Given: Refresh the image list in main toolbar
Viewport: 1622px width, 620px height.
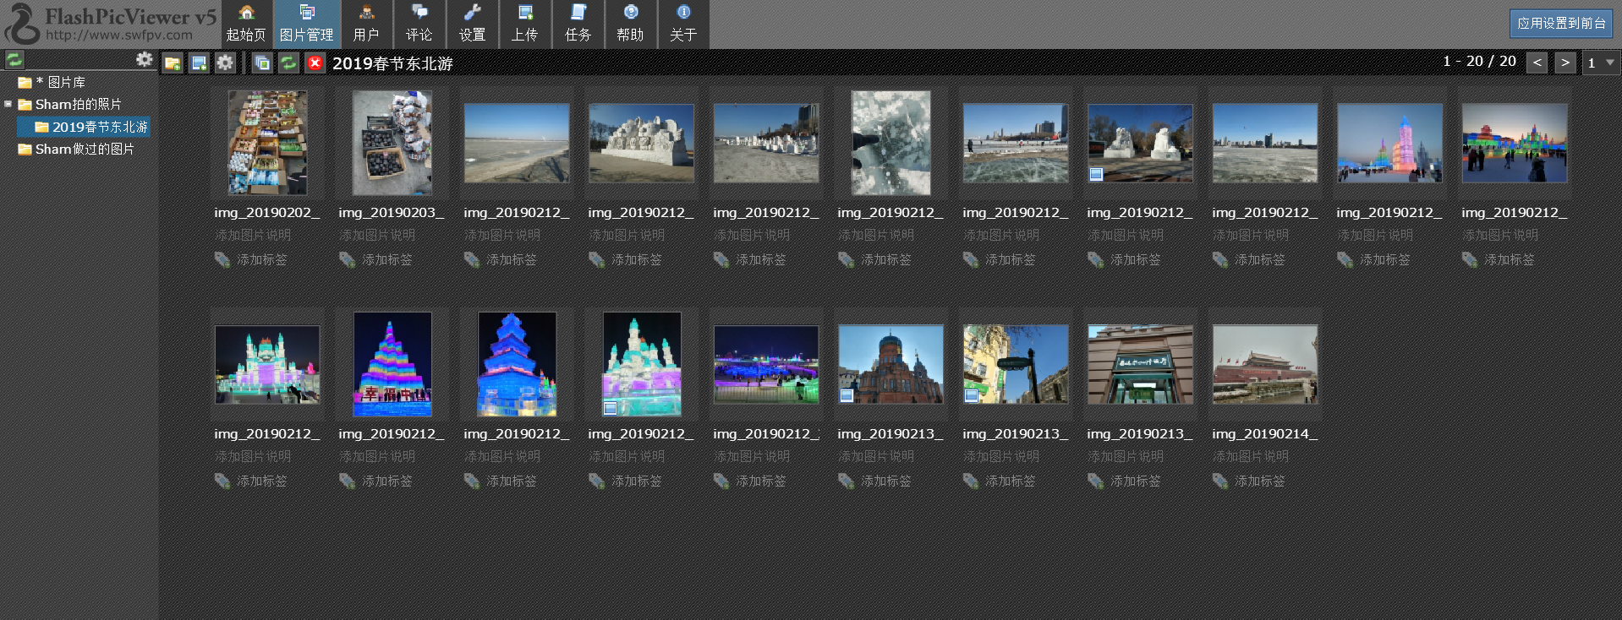Looking at the screenshot, I should [288, 63].
